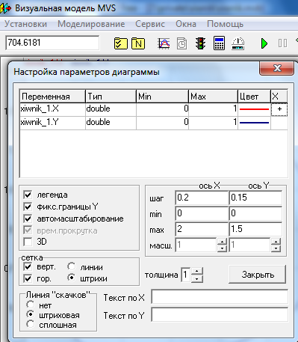The height and width of the screenshot is (342, 298).
Task: Select the линии grid radio button
Action: [x=72, y=266]
